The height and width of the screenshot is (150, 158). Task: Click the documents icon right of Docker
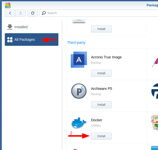point(155,123)
